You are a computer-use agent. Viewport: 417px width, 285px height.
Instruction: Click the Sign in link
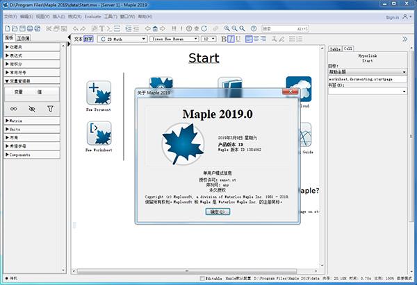point(393,17)
